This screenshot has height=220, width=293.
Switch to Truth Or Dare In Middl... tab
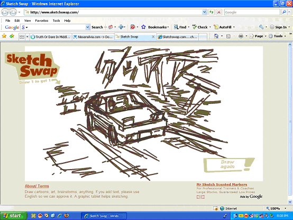click(51, 37)
